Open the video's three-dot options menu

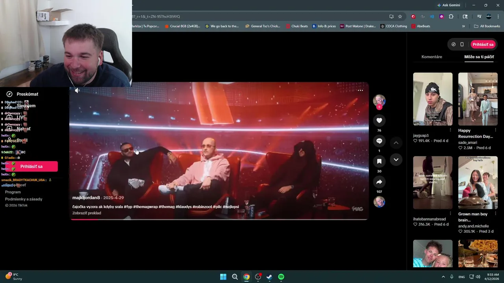click(x=360, y=90)
